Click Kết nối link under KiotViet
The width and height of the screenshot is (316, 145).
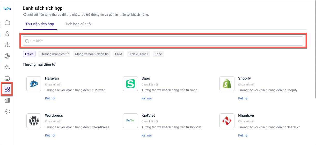146,135
